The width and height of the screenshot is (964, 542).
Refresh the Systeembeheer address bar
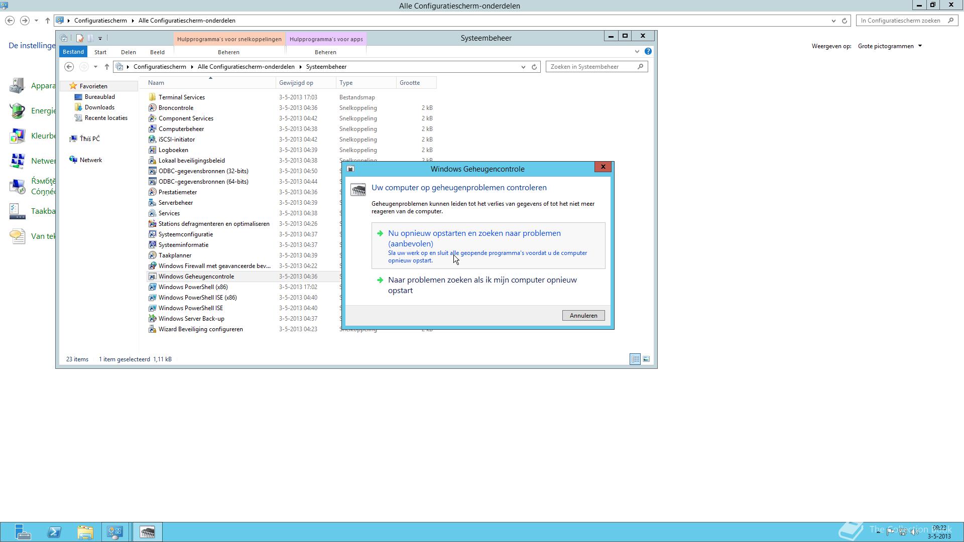534,67
